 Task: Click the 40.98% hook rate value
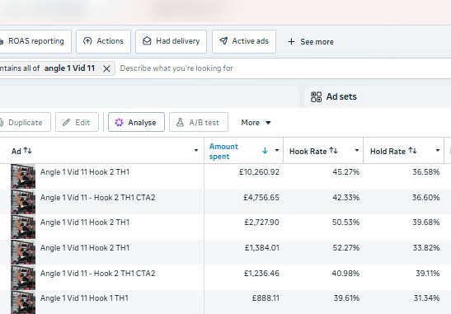[345, 273]
